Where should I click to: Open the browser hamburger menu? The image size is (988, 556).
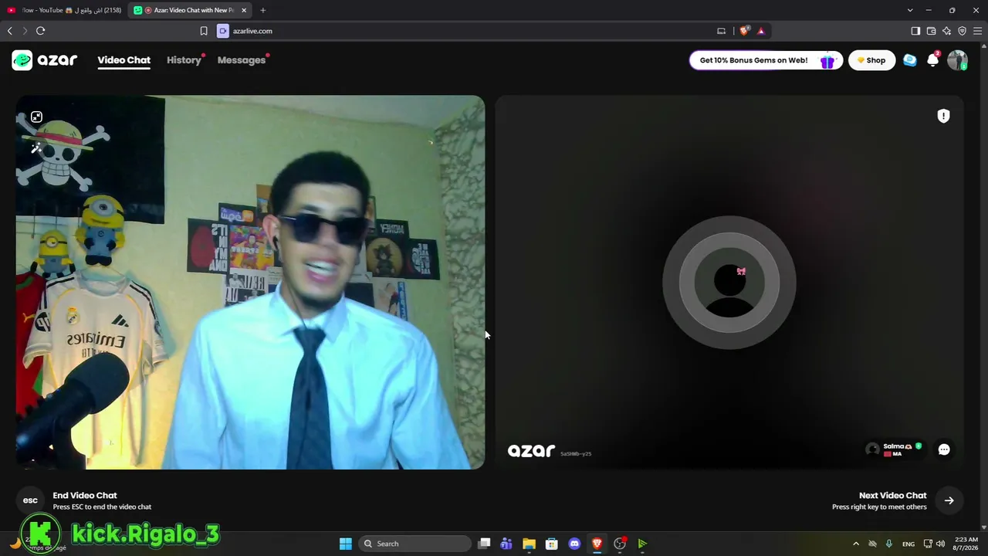[977, 31]
